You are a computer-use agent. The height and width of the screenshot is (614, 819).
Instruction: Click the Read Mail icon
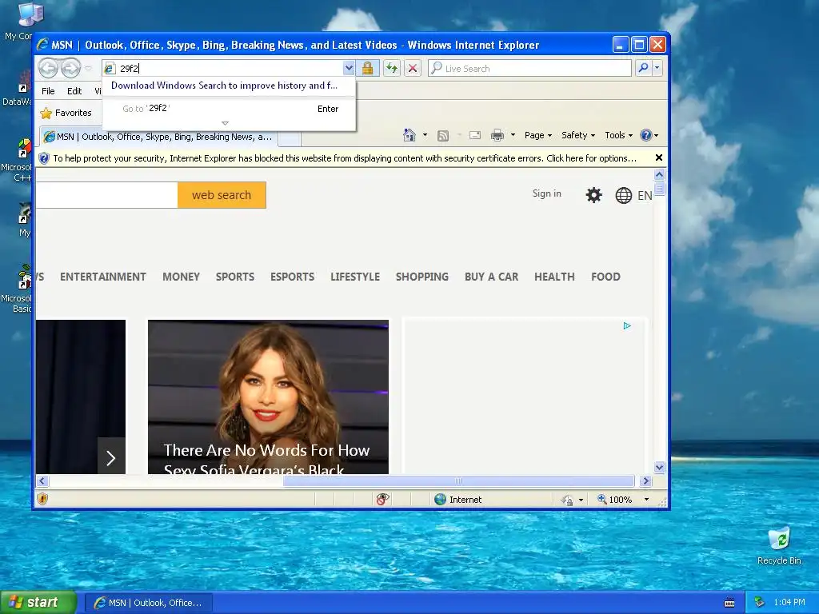(475, 135)
